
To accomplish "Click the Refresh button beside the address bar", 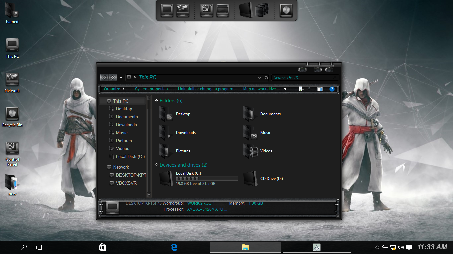I will [x=266, y=78].
